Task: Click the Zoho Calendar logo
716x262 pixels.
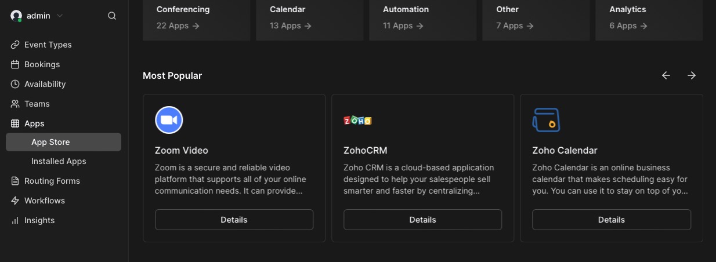Action: (x=546, y=120)
